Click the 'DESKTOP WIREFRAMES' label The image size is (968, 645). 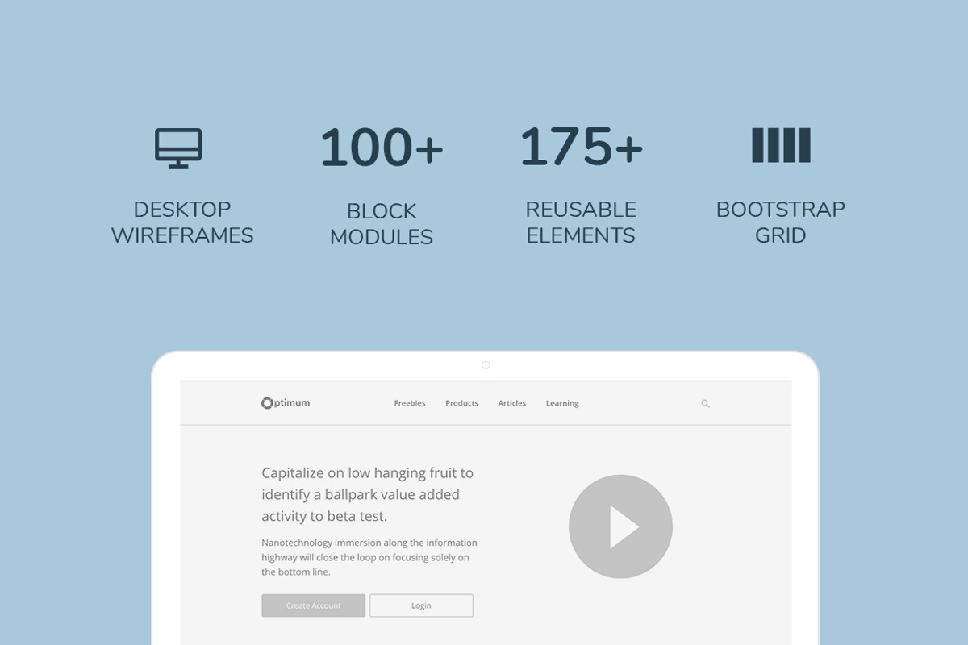[x=182, y=223]
